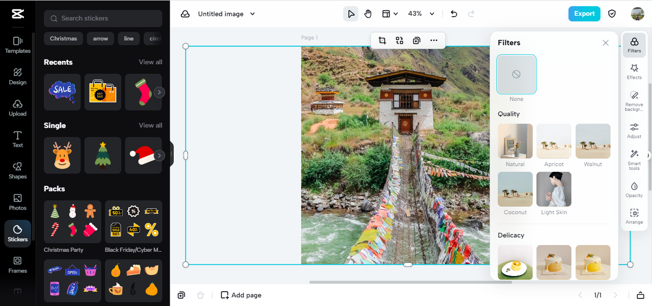Open the Upload sidebar panel
652x306 pixels.
[17, 108]
